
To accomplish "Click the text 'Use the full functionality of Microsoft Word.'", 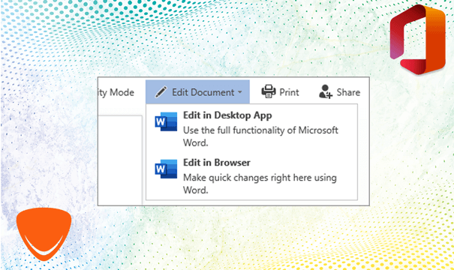I will click(x=260, y=136).
